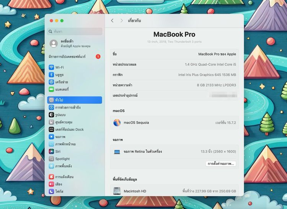Click version text 'เวอร์ชั่น 15.7.2'
Screen dimensions: 287x209
click(226, 122)
